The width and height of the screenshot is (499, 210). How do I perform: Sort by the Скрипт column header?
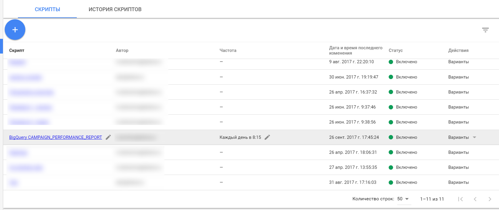17,50
